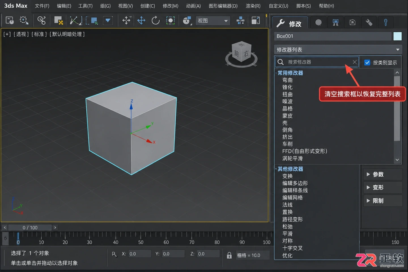The width and height of the screenshot is (408, 272).
Task: Click the 0 / 100 time slider
Action: pyautogui.click(x=30, y=228)
